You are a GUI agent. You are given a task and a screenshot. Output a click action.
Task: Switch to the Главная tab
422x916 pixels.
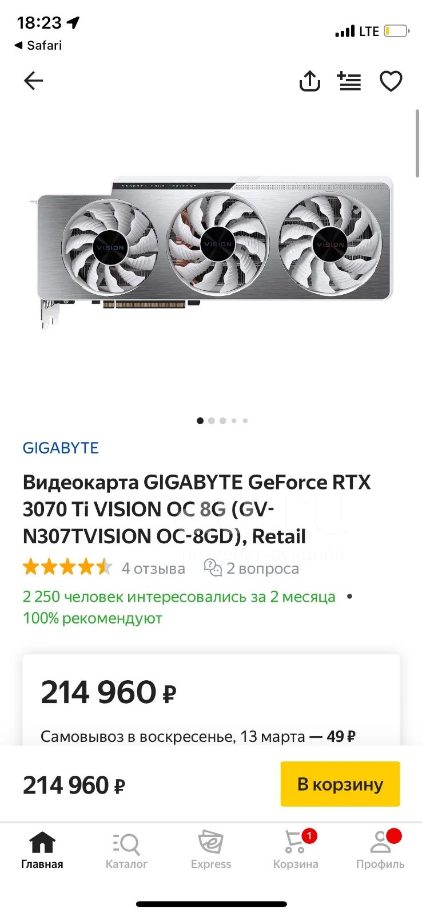[x=42, y=850]
